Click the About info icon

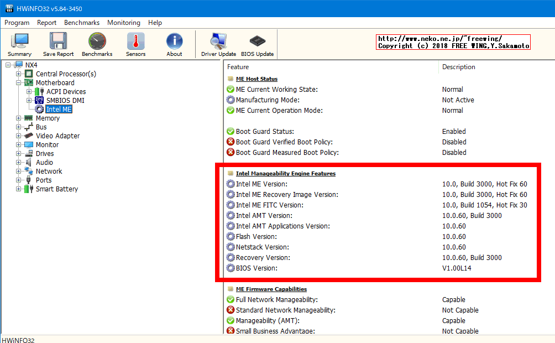click(x=174, y=44)
